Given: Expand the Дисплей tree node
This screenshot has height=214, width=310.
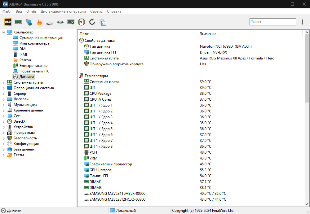Looking at the screenshot, I should (x=3, y=99).
